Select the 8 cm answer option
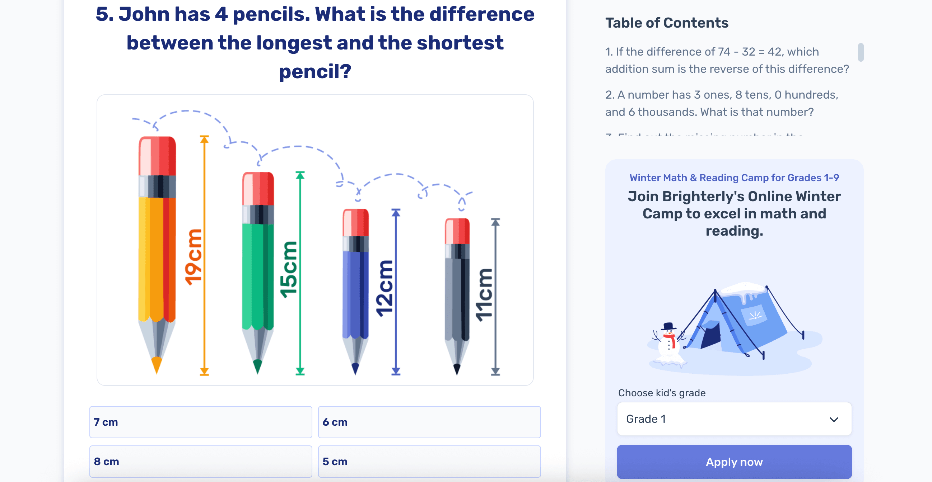Image resolution: width=932 pixels, height=482 pixels. point(201,462)
